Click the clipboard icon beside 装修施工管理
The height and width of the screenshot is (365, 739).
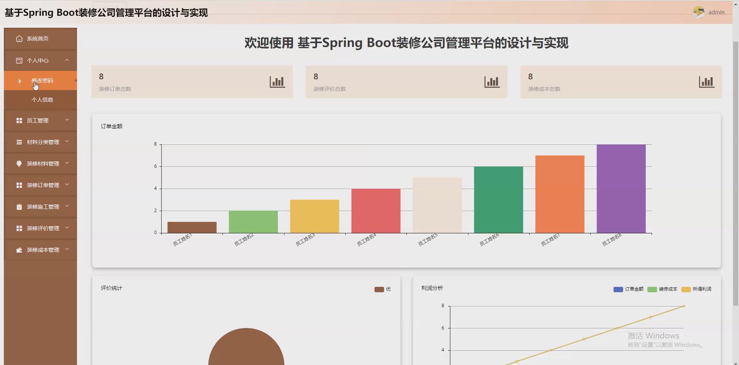coord(19,207)
